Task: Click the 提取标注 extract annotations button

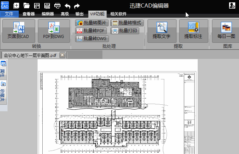Action: 194,31
